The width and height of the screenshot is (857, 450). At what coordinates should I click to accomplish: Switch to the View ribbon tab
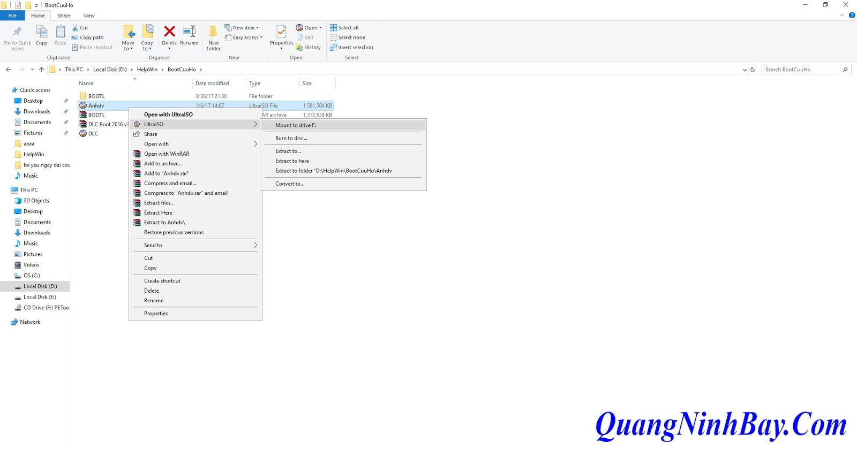click(x=89, y=16)
